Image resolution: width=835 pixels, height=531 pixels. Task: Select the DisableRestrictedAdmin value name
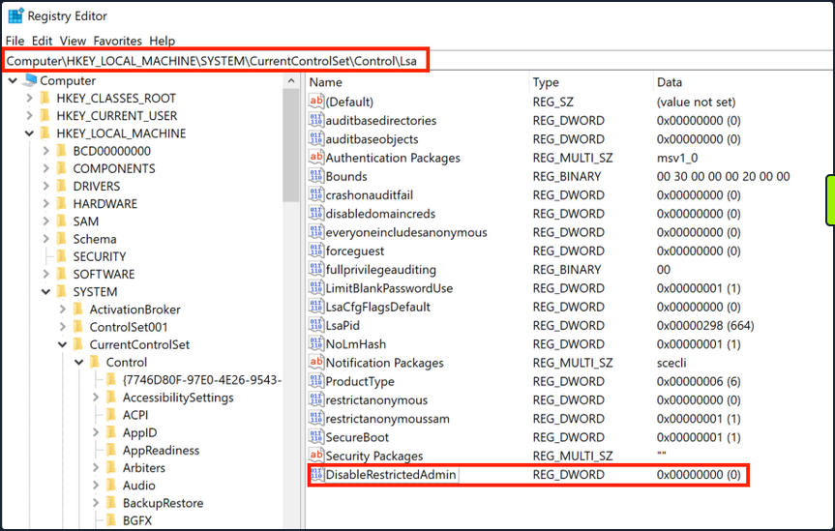[391, 475]
